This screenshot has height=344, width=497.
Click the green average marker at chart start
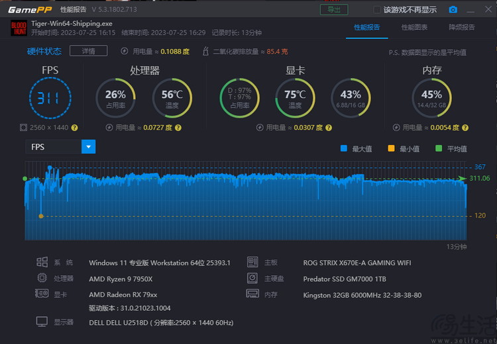coord(25,179)
